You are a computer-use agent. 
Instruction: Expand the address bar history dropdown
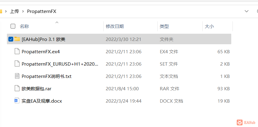click(247, 11)
